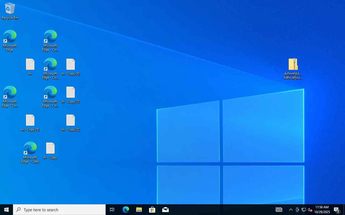Select the Recycle Bin desktop icon
Image resolution: width=345 pixels, height=215 pixels.
(10, 11)
